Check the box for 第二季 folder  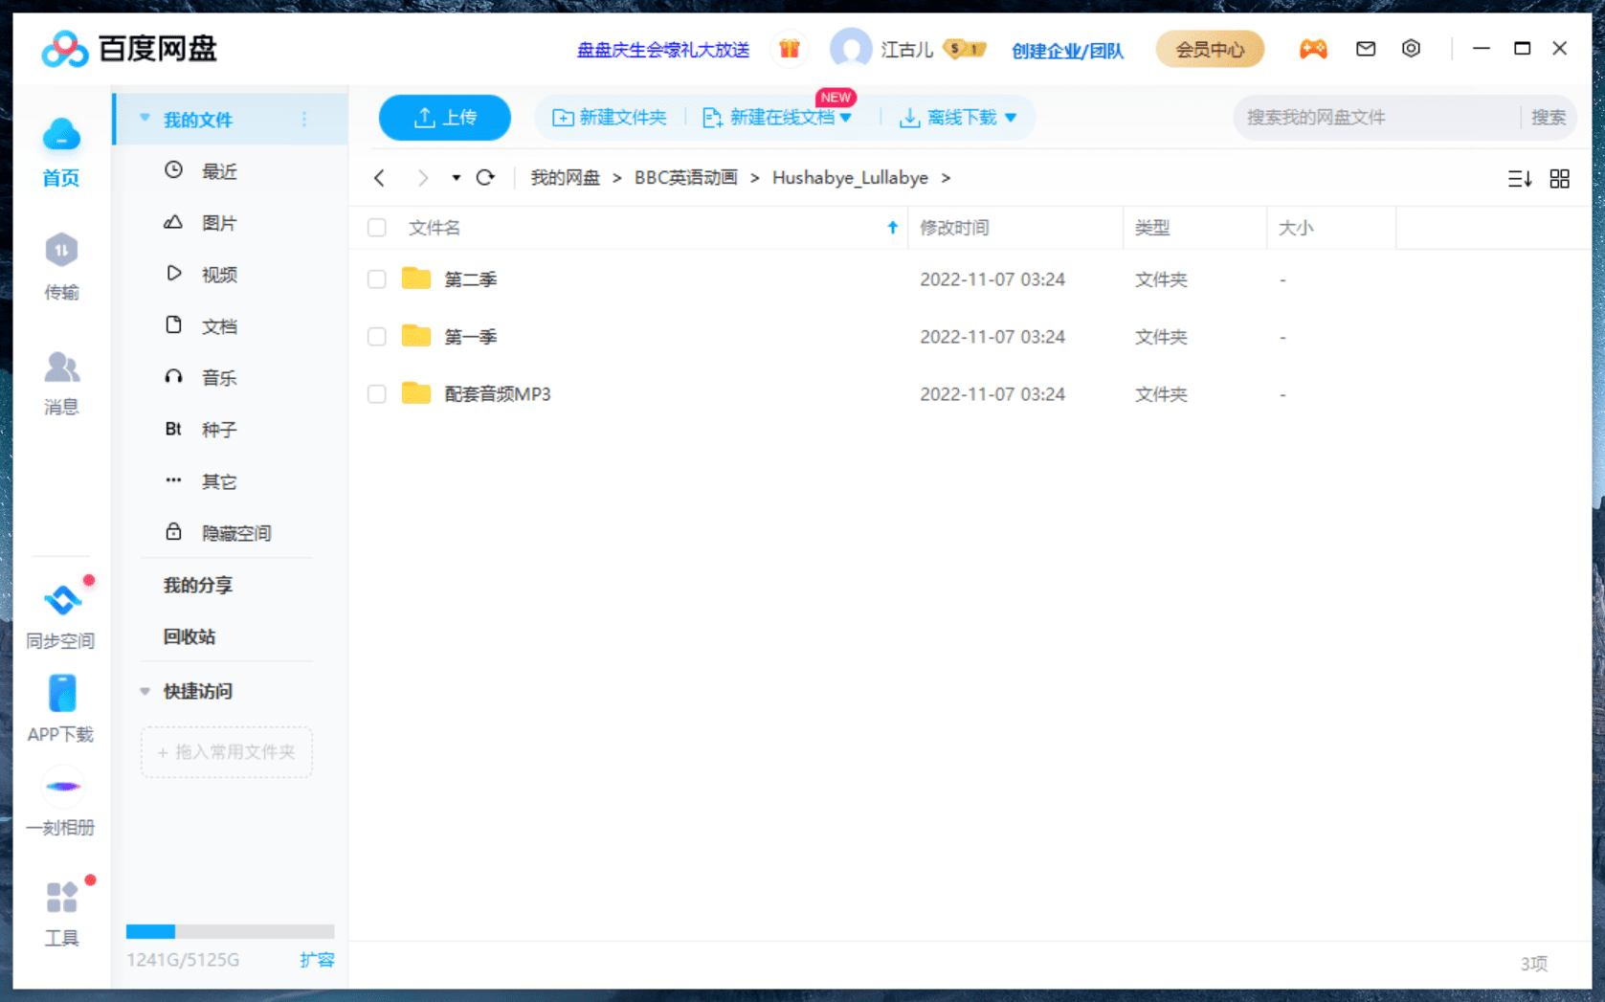click(x=377, y=279)
